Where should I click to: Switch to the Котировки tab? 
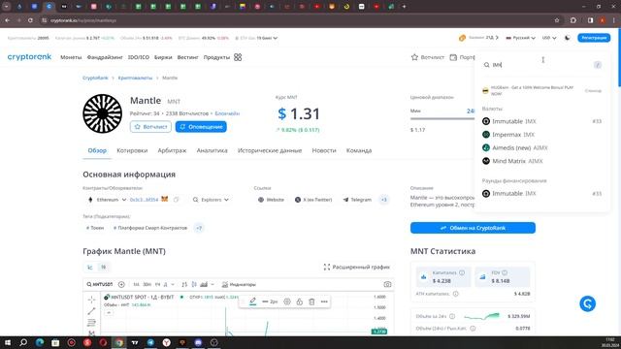(132, 150)
